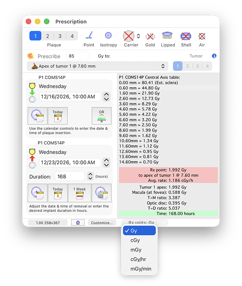This screenshot has width=242, height=286.
Task: Click the Time: 168.00 hours row
Action: 168,213
